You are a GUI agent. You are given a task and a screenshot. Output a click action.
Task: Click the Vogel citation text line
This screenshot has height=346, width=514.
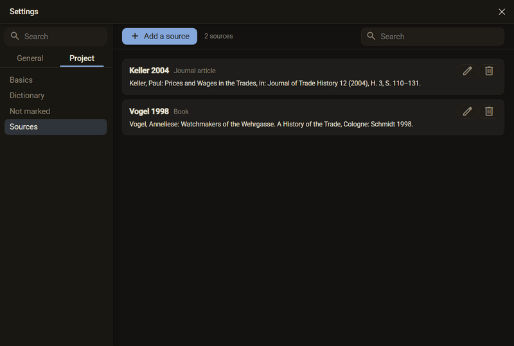coord(271,124)
